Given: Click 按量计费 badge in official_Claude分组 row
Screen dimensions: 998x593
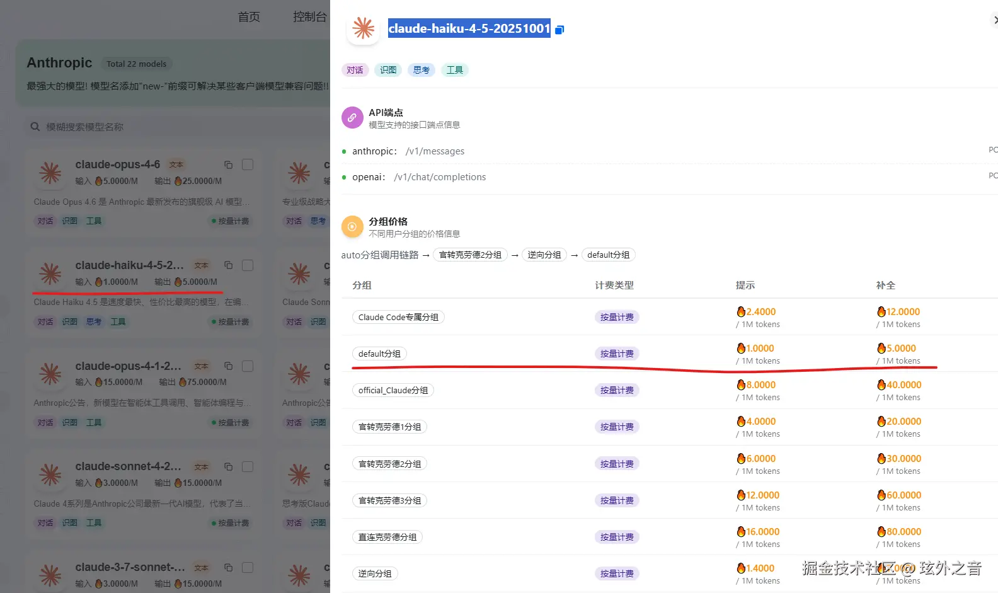Looking at the screenshot, I should pyautogui.click(x=617, y=390).
